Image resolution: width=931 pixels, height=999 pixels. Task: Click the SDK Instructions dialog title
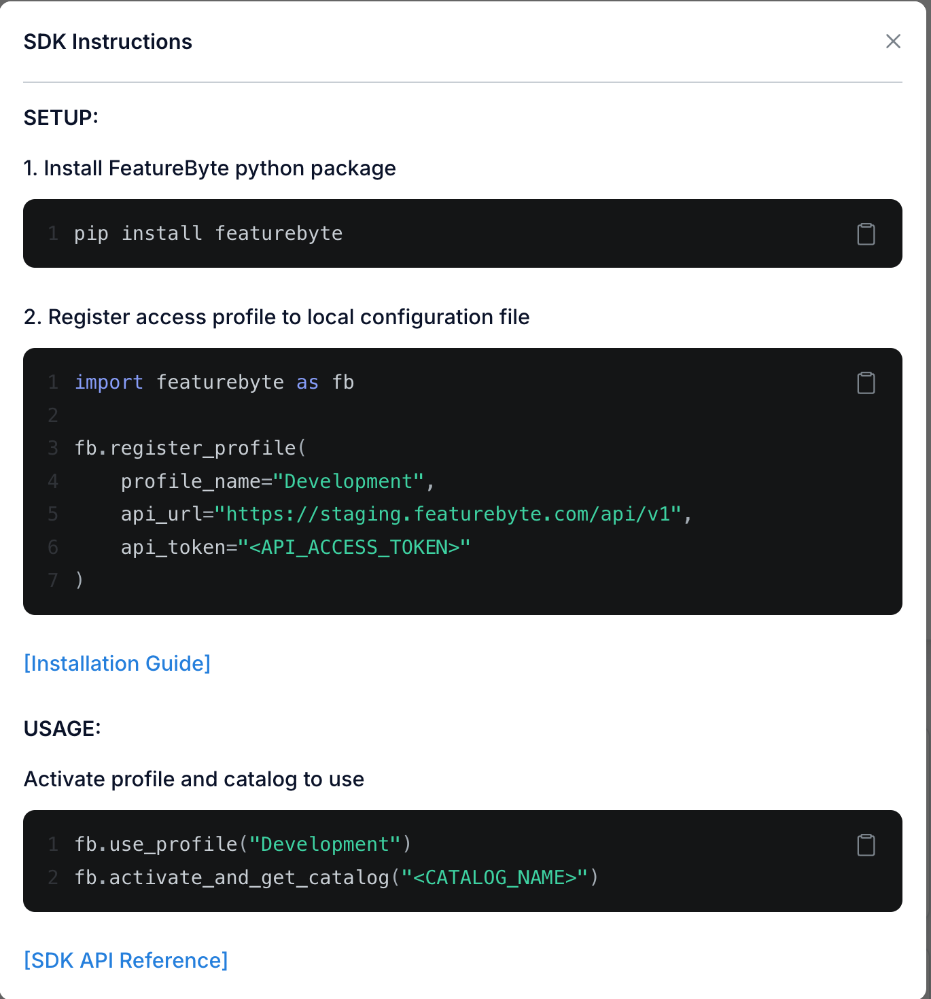point(107,41)
